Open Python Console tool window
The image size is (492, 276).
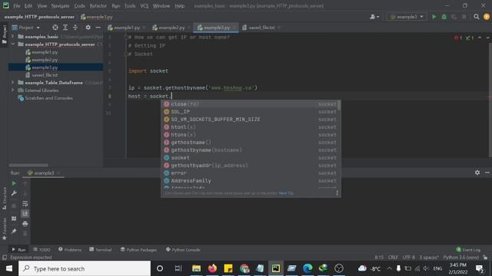pyautogui.click(x=183, y=250)
